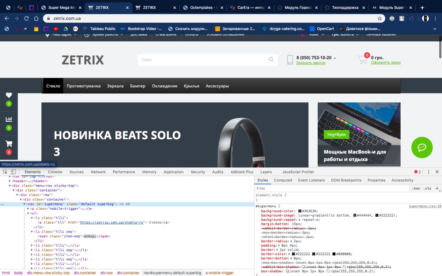Switch to the Accessibility tab

point(402,180)
